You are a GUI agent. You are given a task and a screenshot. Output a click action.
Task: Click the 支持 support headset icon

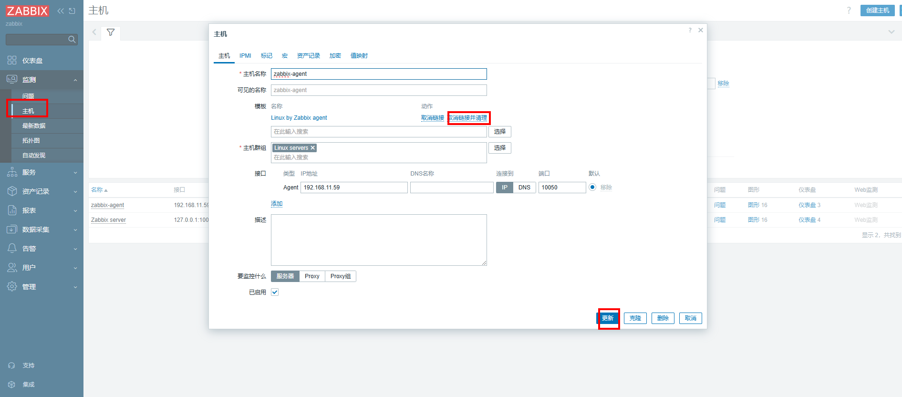click(x=12, y=366)
